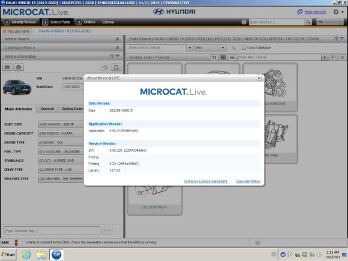Click the settings gear icon
This screenshot has width=348, height=261.
click(x=336, y=12)
